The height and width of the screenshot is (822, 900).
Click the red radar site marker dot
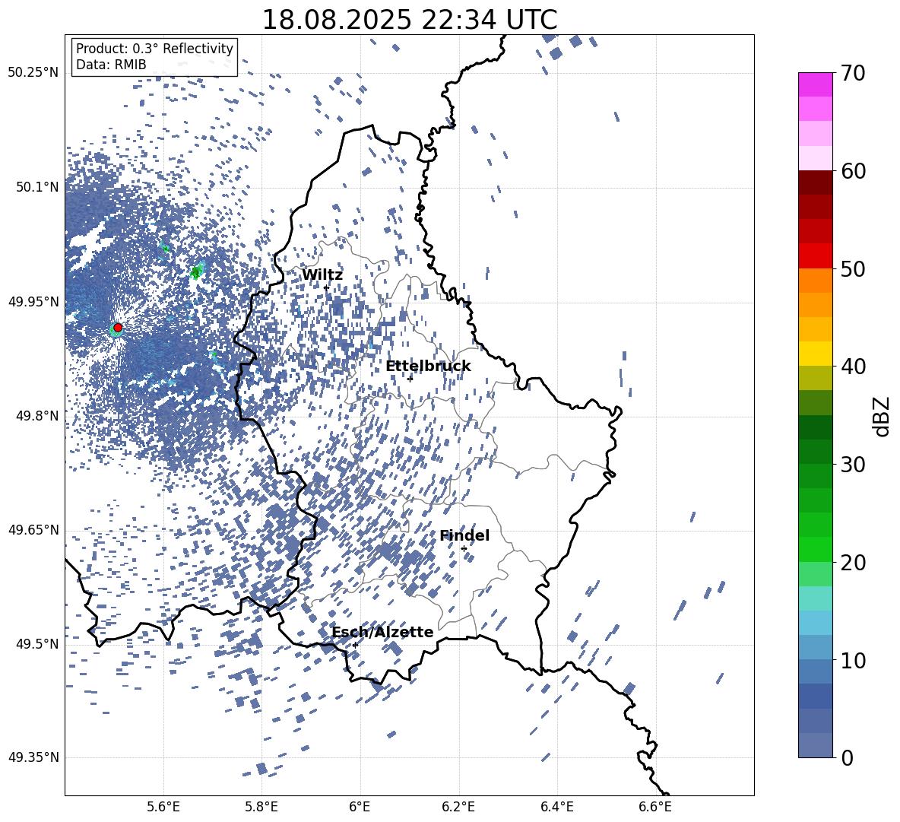point(118,327)
